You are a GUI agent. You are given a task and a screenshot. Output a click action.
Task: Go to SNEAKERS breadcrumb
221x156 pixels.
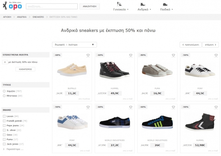click(x=38, y=17)
